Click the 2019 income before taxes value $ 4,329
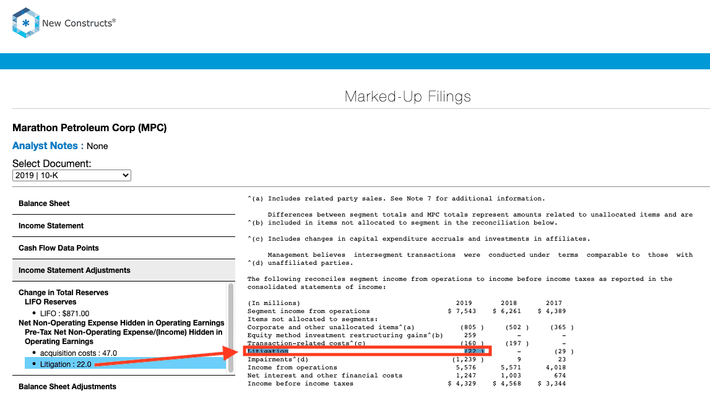Image resolution: width=710 pixels, height=396 pixels. [x=462, y=384]
